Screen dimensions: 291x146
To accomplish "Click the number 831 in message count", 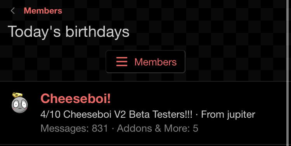I will (x=100, y=128).
